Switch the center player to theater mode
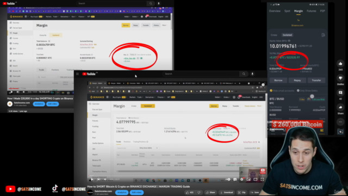 click(256, 180)
